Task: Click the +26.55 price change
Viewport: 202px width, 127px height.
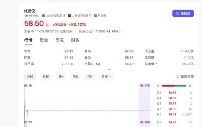Action: [59, 25]
